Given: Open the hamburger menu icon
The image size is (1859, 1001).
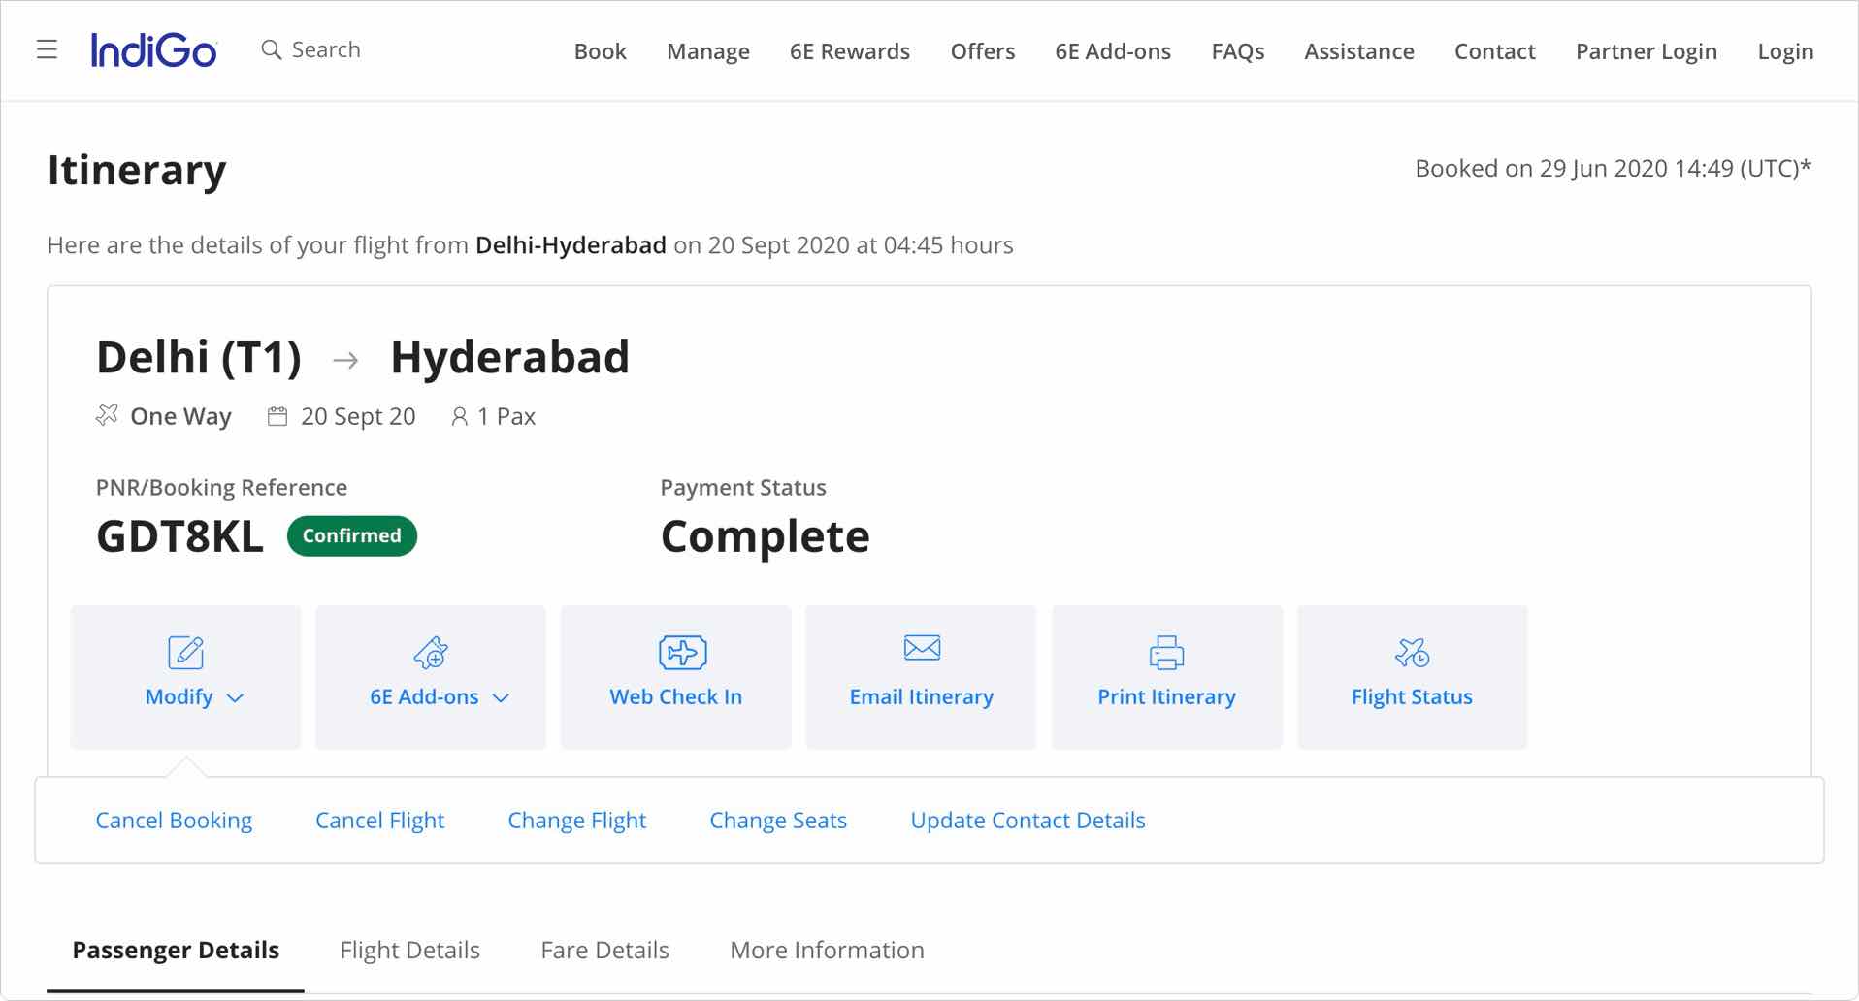Looking at the screenshot, I should (x=47, y=49).
